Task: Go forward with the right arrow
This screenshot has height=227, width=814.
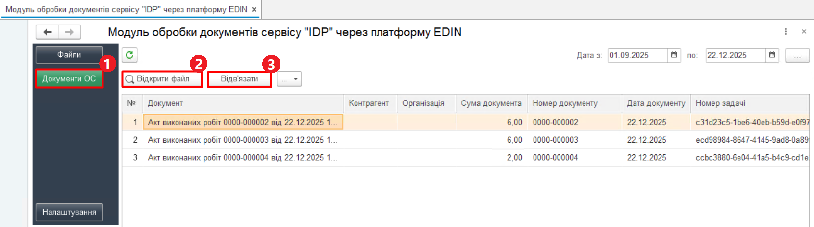Action: (70, 32)
